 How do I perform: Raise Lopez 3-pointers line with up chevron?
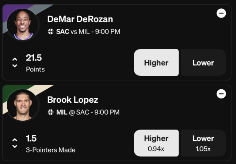pyautogui.click(x=15, y=140)
